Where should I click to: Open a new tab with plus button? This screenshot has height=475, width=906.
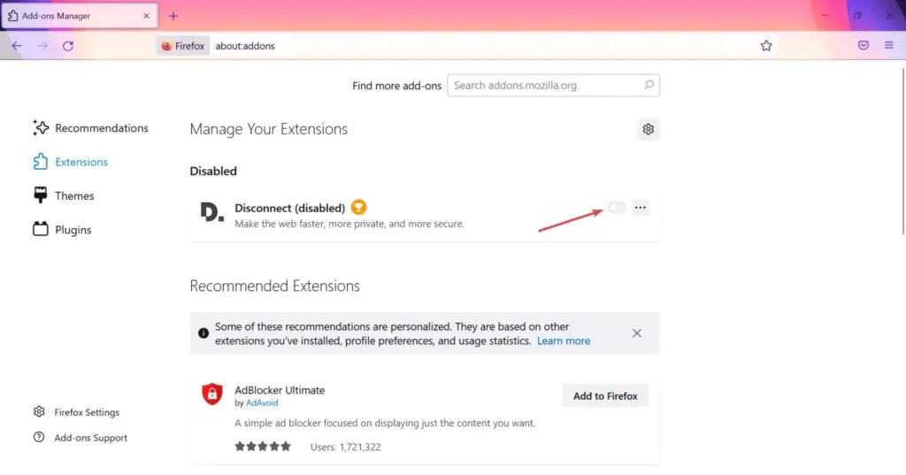173,16
